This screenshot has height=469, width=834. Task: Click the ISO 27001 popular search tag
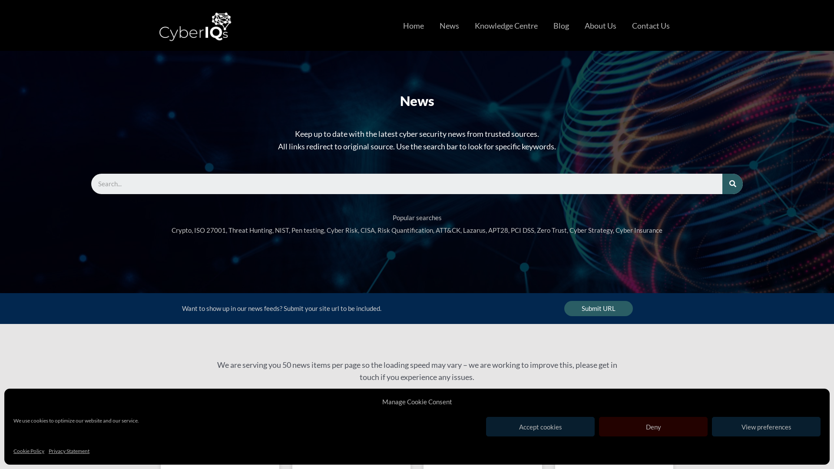(x=210, y=230)
